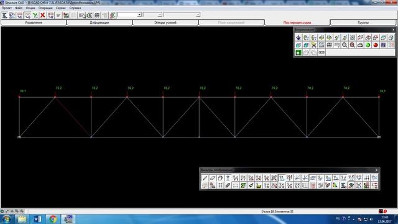Close the Visualization floating panel
This screenshot has height=224, width=398.
(x=394, y=30)
